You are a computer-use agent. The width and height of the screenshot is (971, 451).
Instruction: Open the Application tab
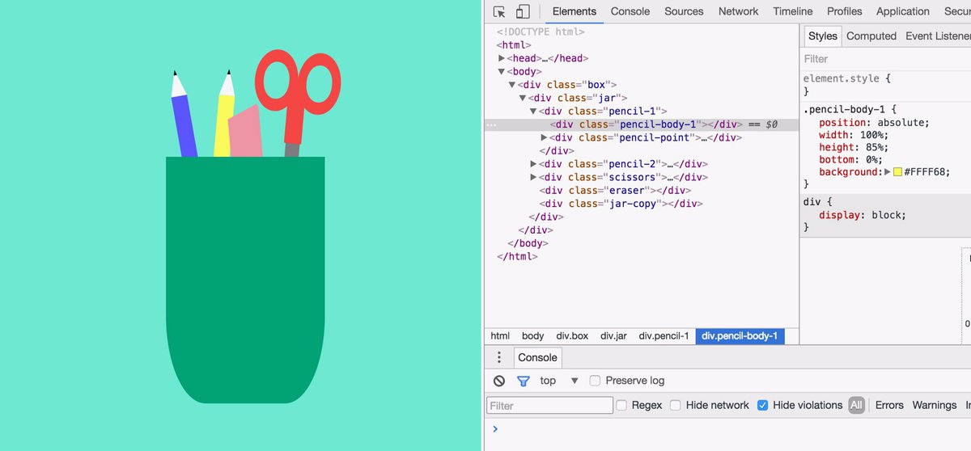coord(903,11)
